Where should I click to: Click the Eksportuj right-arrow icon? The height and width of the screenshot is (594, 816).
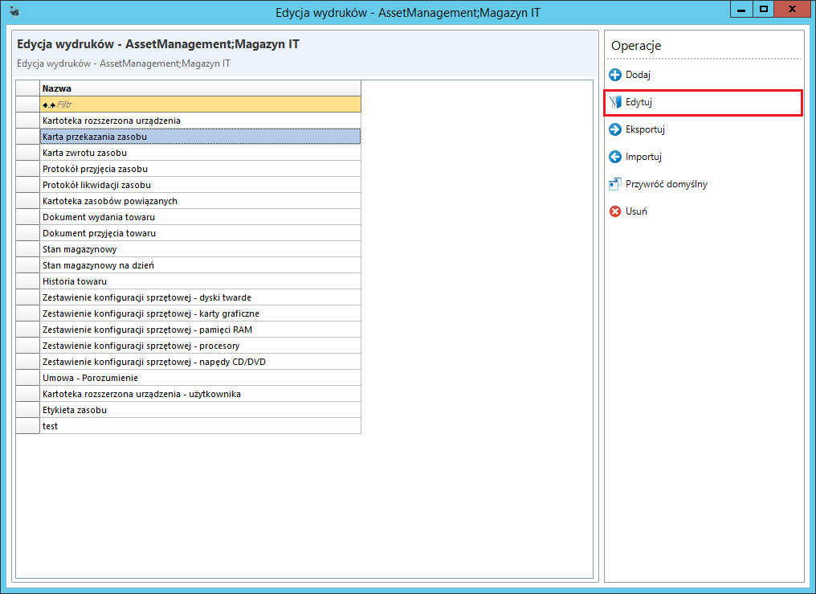pos(616,129)
